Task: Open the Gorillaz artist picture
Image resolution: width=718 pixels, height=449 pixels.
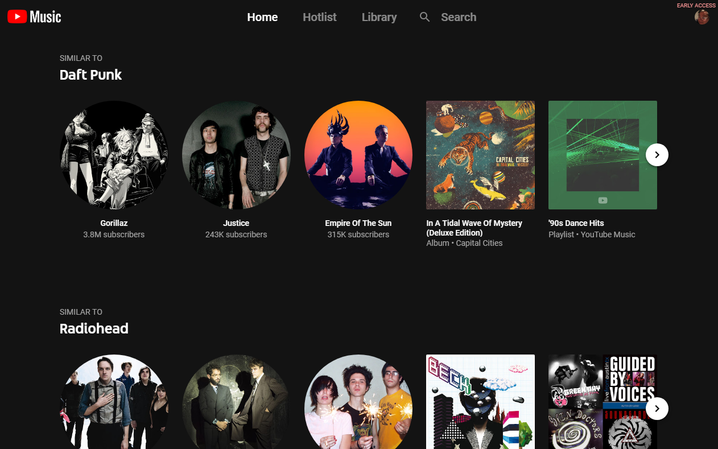Action: 114,155
